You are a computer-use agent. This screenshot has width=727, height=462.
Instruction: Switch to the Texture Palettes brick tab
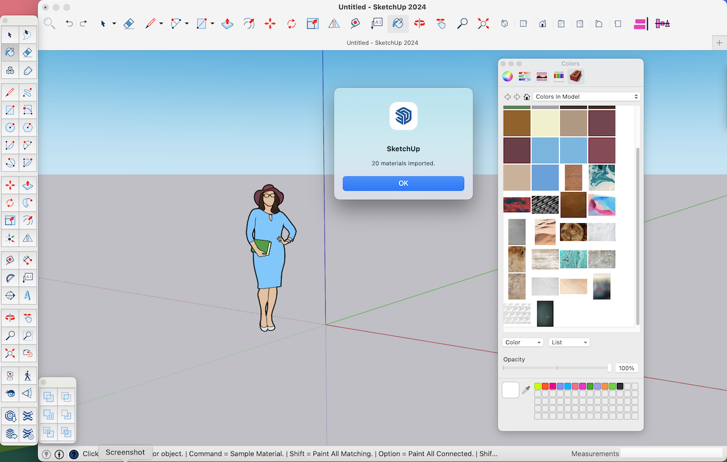(576, 76)
